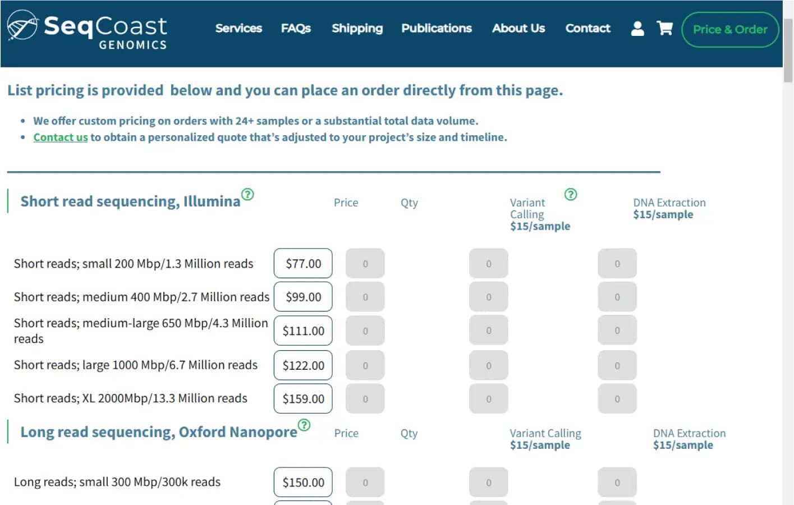Click quantity field for Long reads small 300 Mbp

click(x=365, y=483)
